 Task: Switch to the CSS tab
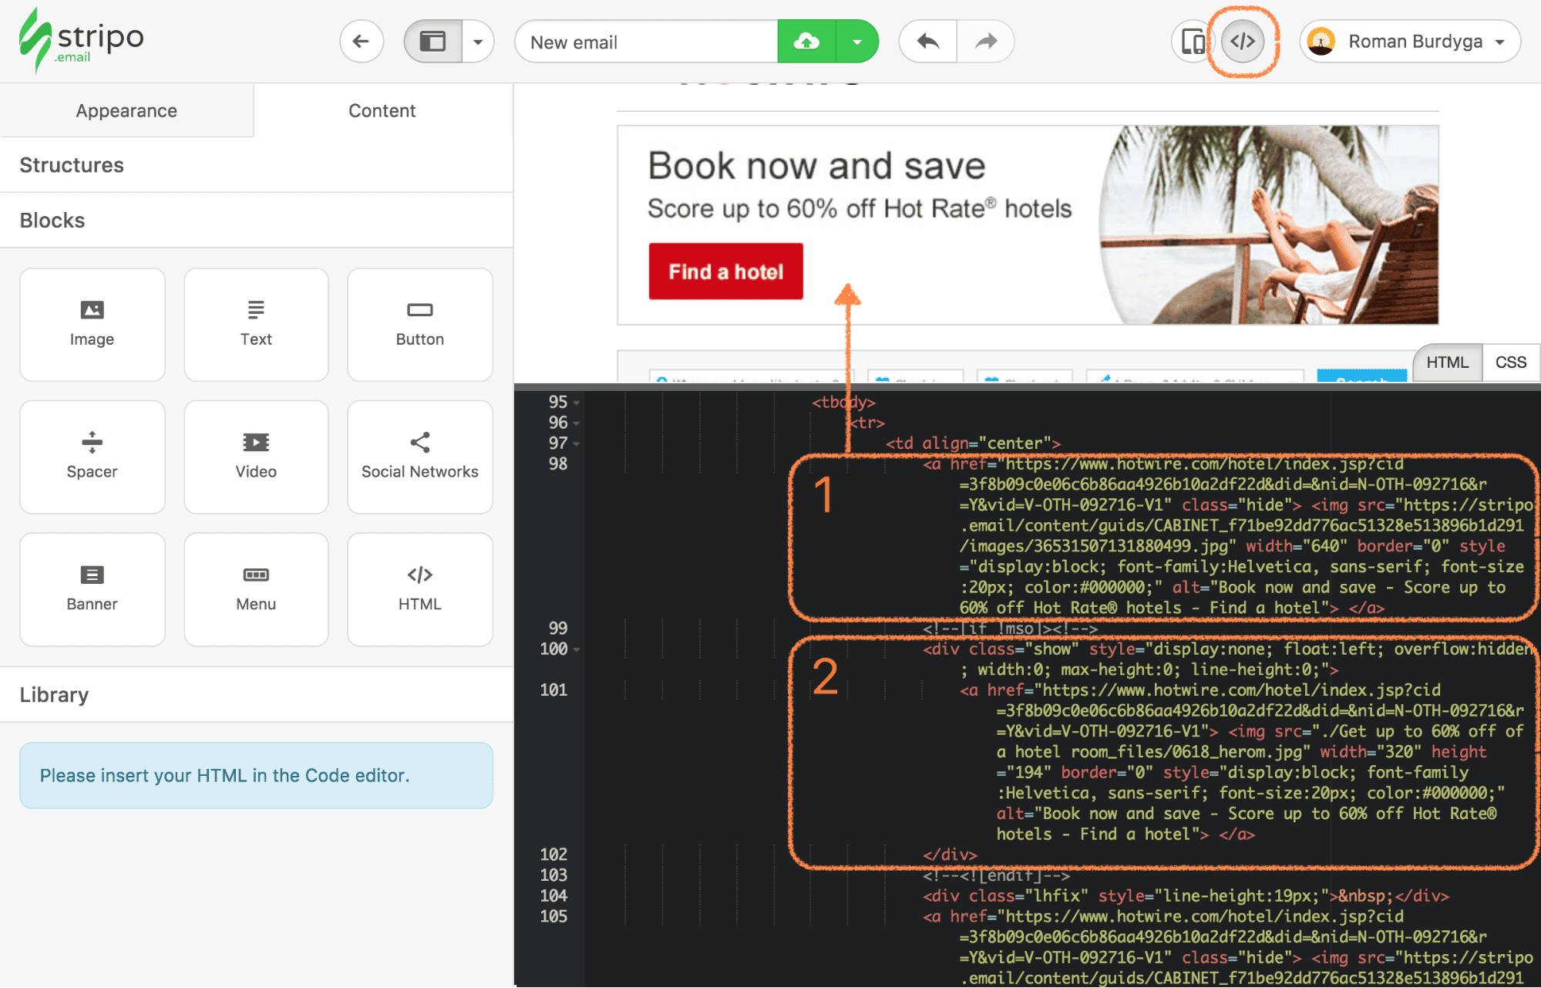click(x=1510, y=362)
